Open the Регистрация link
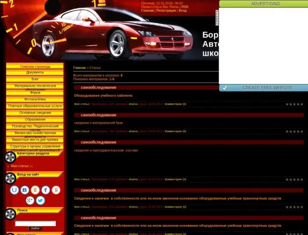Viewport: 308px width, 235px height. [x=166, y=11]
